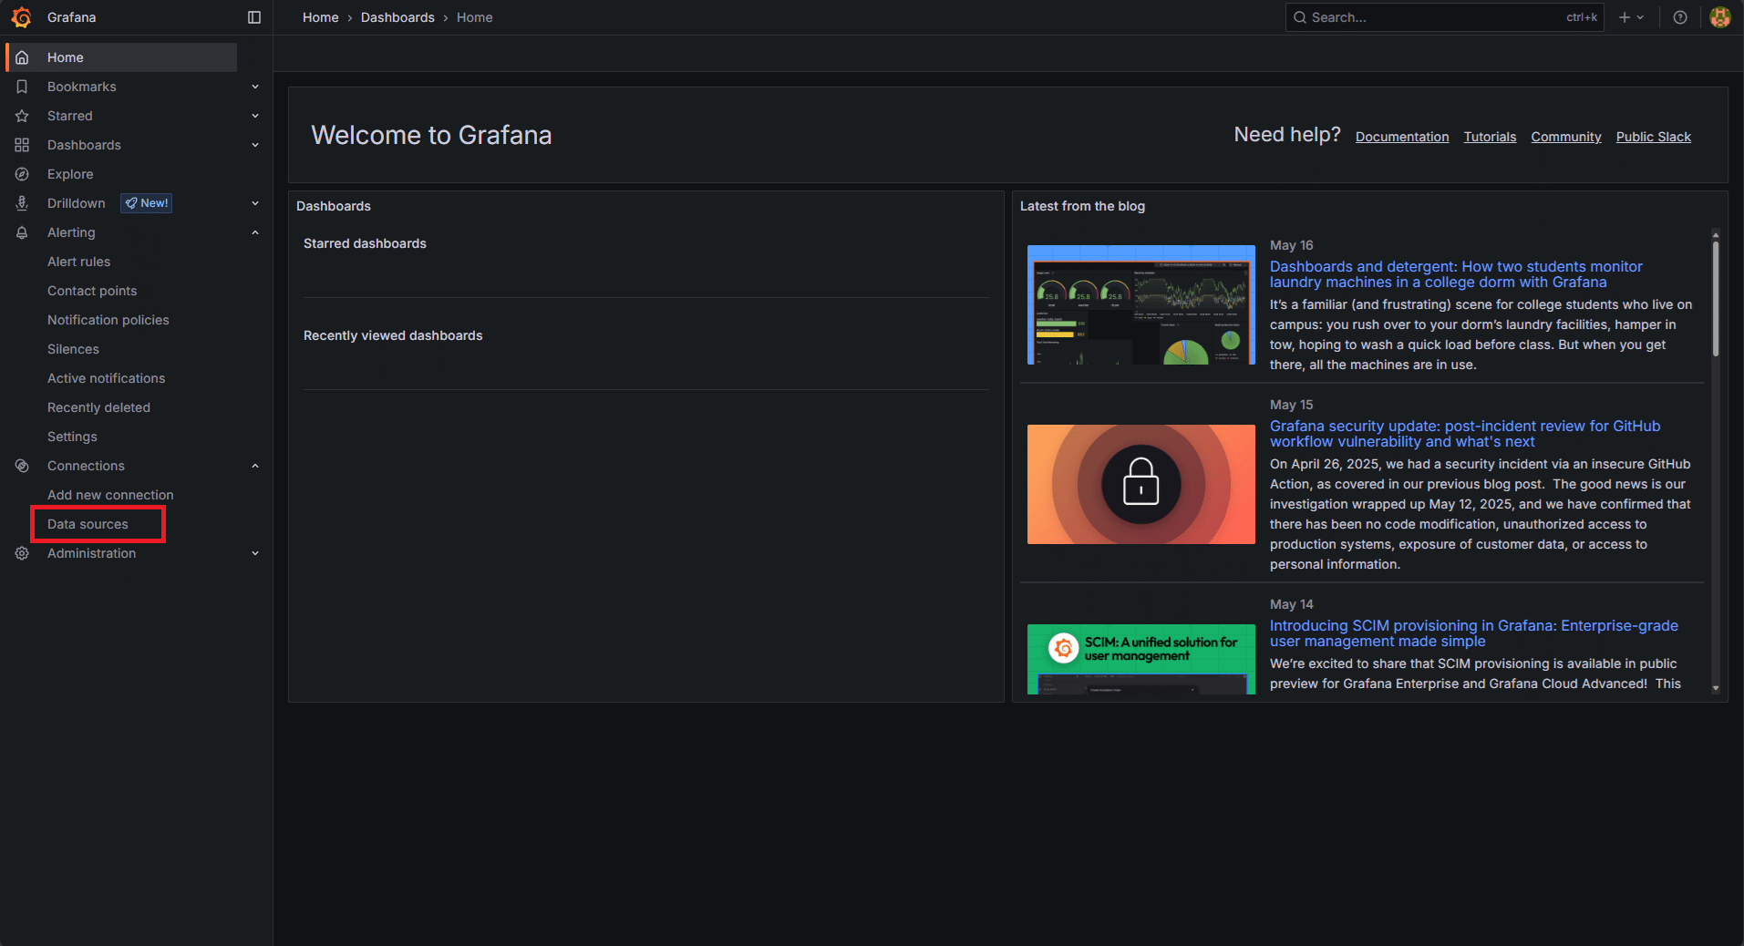This screenshot has width=1744, height=946.
Task: Click Recently viewed dashboards heading
Action: click(x=393, y=335)
